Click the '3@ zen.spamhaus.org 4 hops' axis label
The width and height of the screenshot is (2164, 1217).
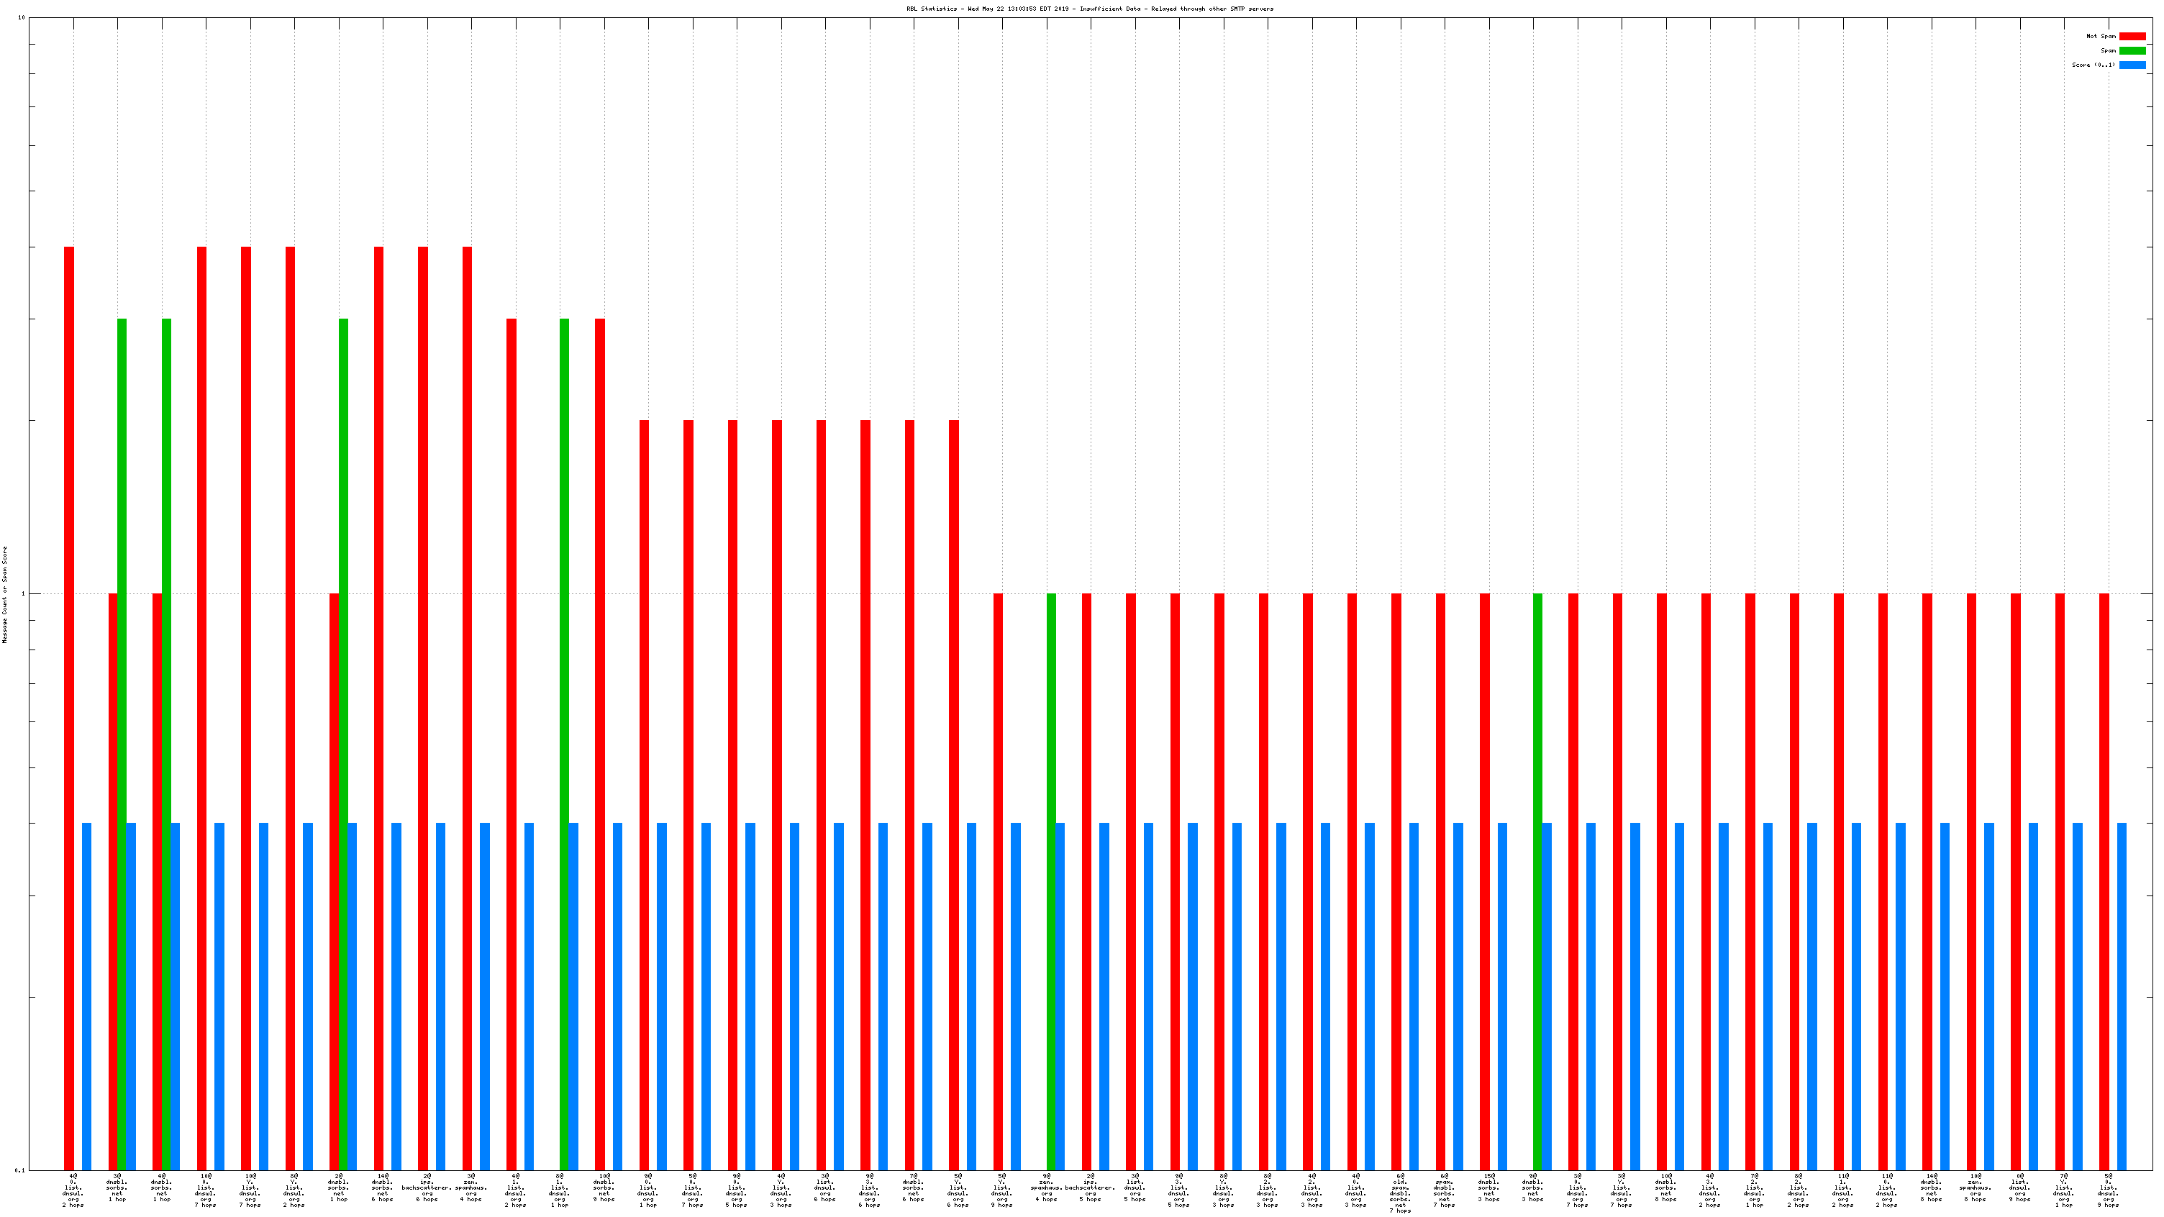coord(470,1188)
